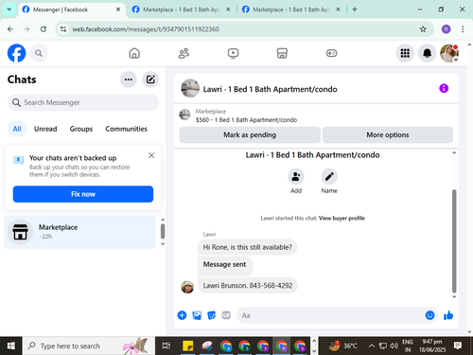This screenshot has width=473, height=355.
Task: Open Windows action center notifications
Action: tap(458, 346)
